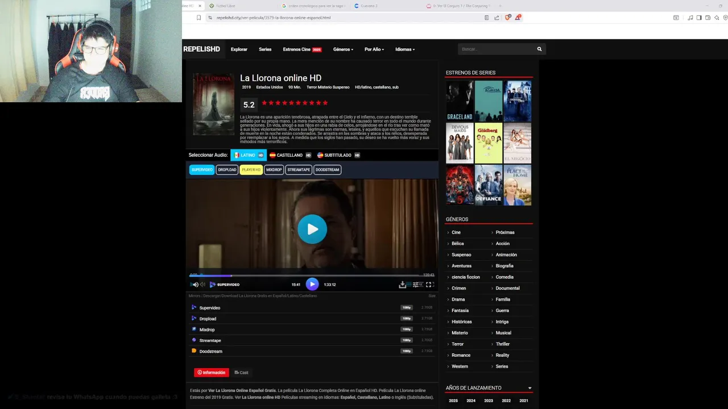
Task: Choose the SUPERVIDEO server button
Action: [x=202, y=170]
